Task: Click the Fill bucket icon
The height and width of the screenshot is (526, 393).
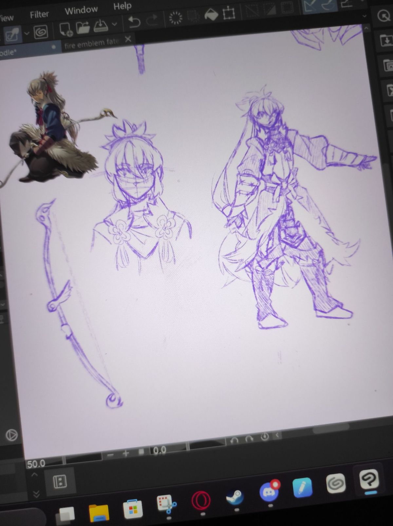Action: 211,15
